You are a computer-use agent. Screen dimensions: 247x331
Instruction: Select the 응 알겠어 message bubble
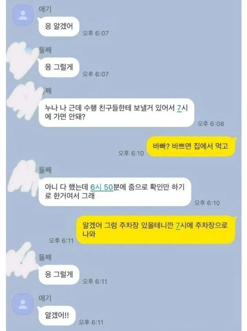pyautogui.click(x=59, y=26)
